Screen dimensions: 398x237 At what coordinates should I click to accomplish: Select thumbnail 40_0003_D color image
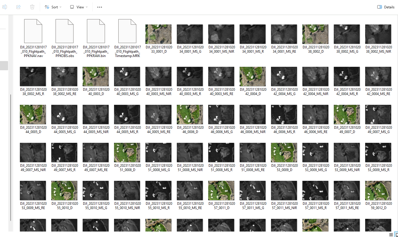pyautogui.click(x=96, y=77)
